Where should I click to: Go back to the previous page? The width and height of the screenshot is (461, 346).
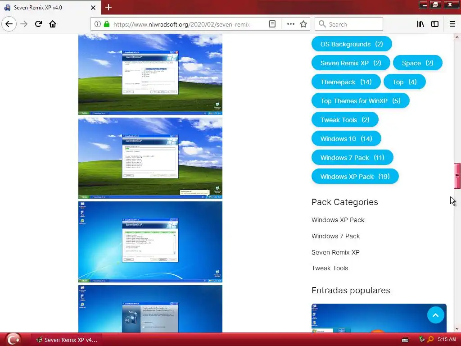pos(9,24)
